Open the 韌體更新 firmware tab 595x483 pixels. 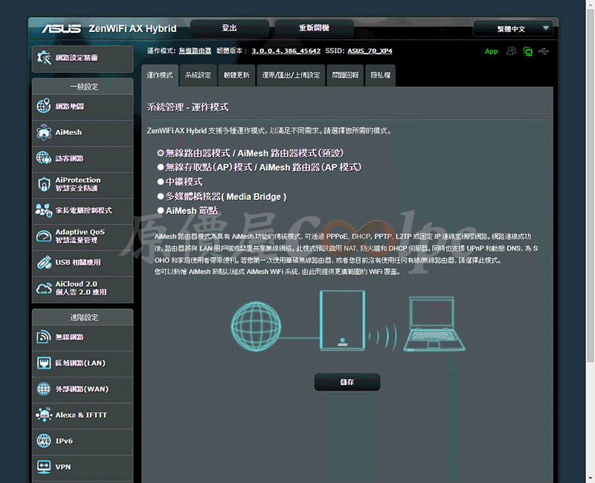(237, 76)
